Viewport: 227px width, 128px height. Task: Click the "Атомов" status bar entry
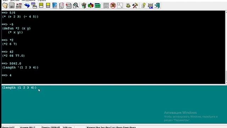click(28, 127)
